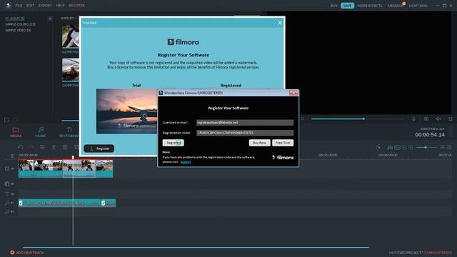The height and width of the screenshot is (257, 457).
Task: Click the audio mixer icon
Action: [x=390, y=148]
